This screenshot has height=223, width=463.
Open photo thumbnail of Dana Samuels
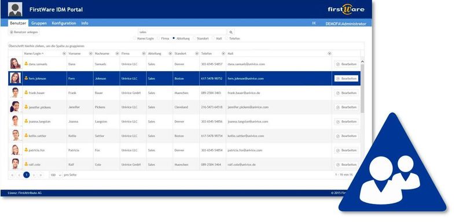pyautogui.click(x=15, y=64)
